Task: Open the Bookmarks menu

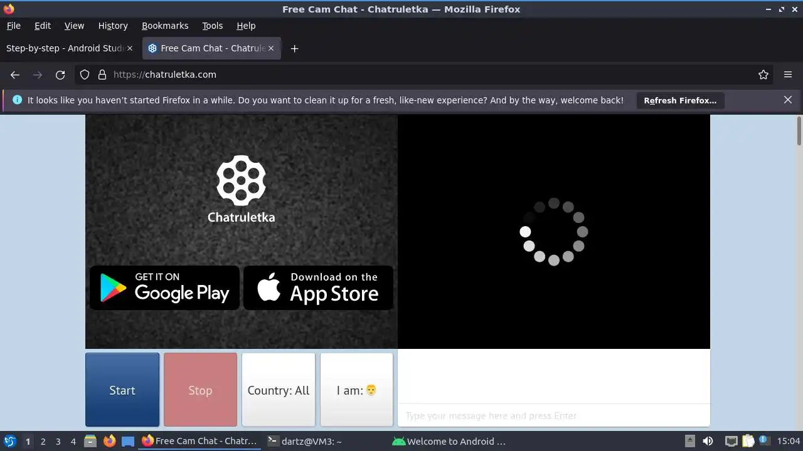Action: 165,26
